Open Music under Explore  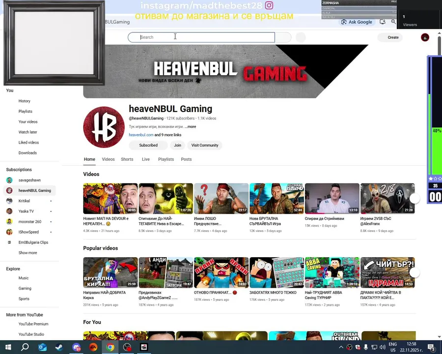coord(24,278)
